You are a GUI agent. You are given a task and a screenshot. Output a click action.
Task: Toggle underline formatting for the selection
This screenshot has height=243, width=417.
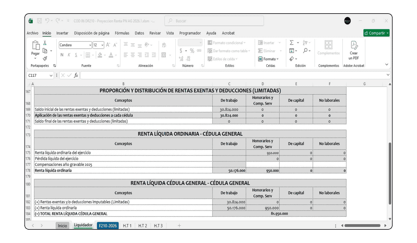click(x=76, y=55)
